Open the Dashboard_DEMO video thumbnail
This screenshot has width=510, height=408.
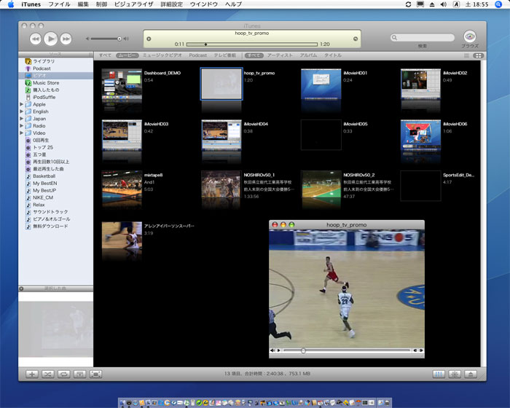click(x=122, y=84)
